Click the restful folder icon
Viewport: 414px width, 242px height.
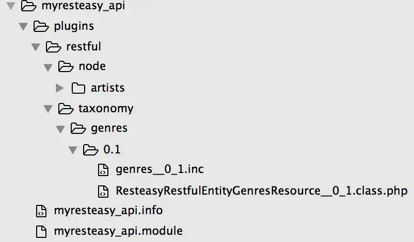(53, 46)
